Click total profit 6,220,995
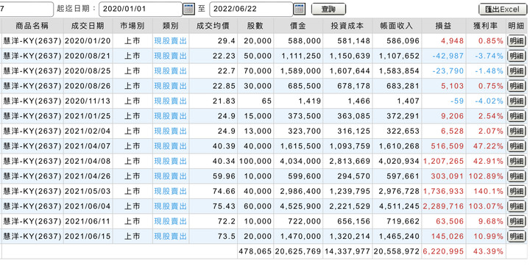Image resolution: width=530 pixels, height=277 pixels. click(443, 251)
